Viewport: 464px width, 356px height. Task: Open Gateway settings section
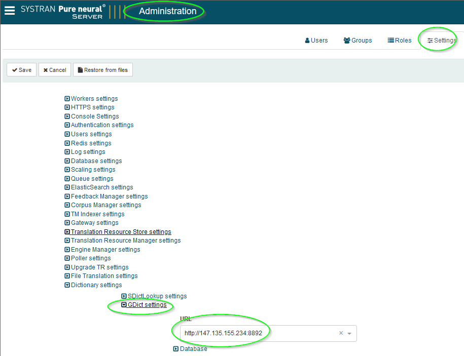click(x=95, y=223)
